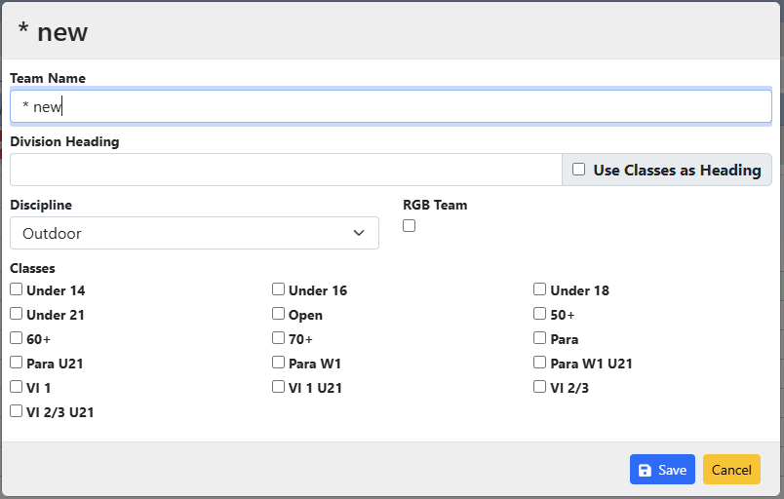
Task: Select the 70+ class checkbox
Action: [279, 338]
